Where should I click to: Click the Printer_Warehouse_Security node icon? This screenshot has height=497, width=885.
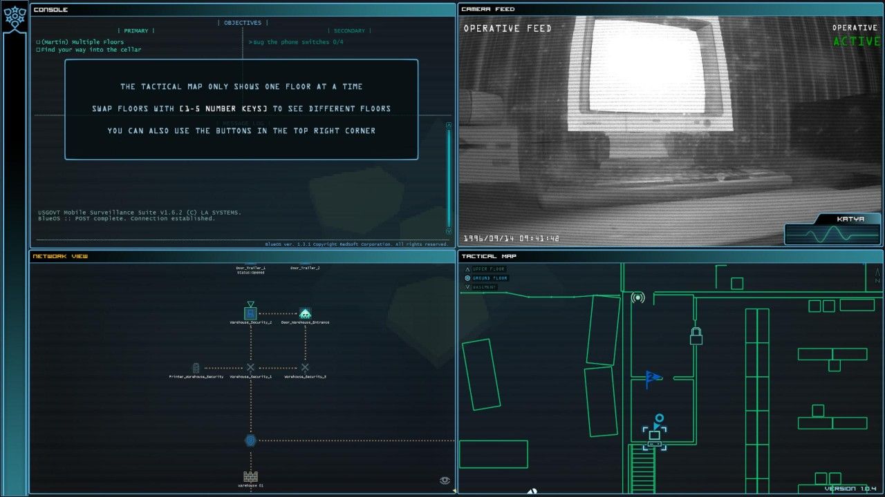tap(196, 368)
